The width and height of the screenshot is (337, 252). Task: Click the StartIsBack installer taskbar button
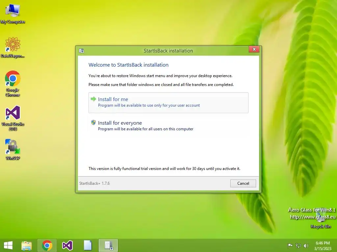click(108, 245)
